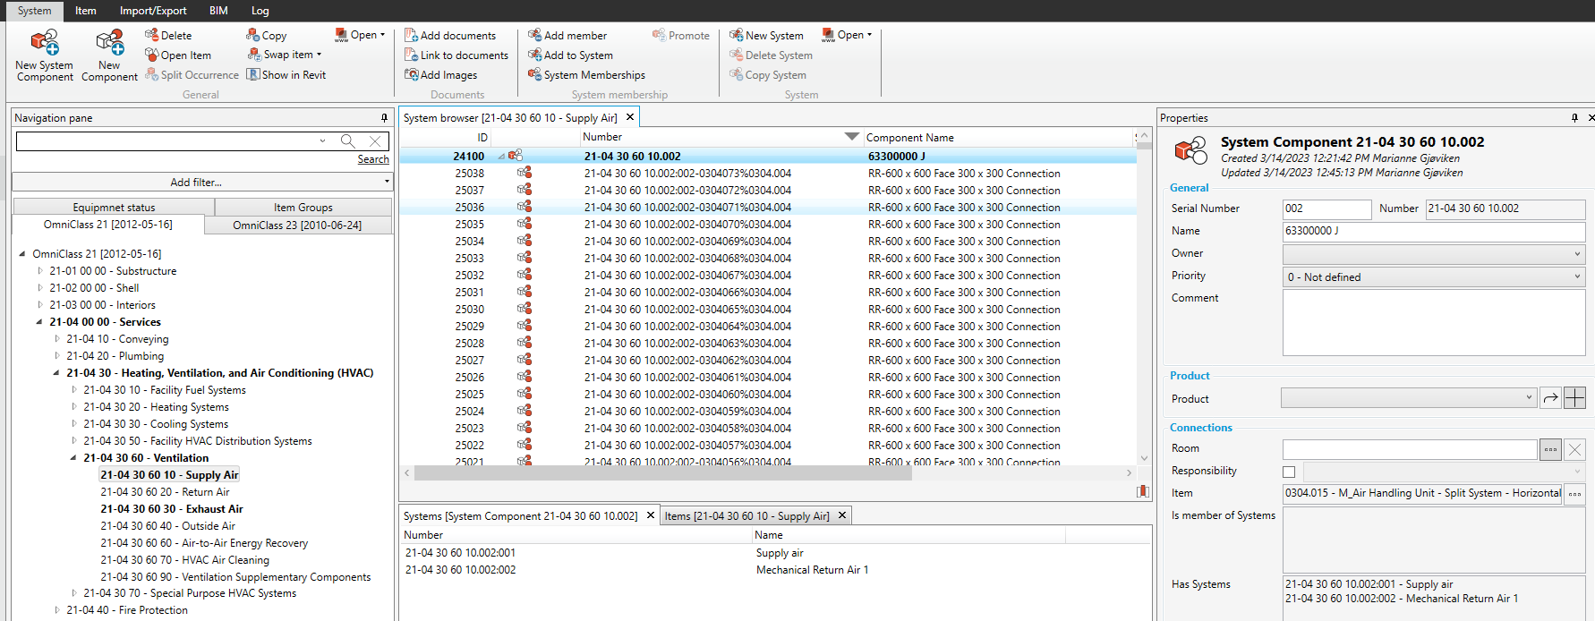Click the plus icon beside Product field
The height and width of the screenshot is (621, 1595).
coord(1574,398)
